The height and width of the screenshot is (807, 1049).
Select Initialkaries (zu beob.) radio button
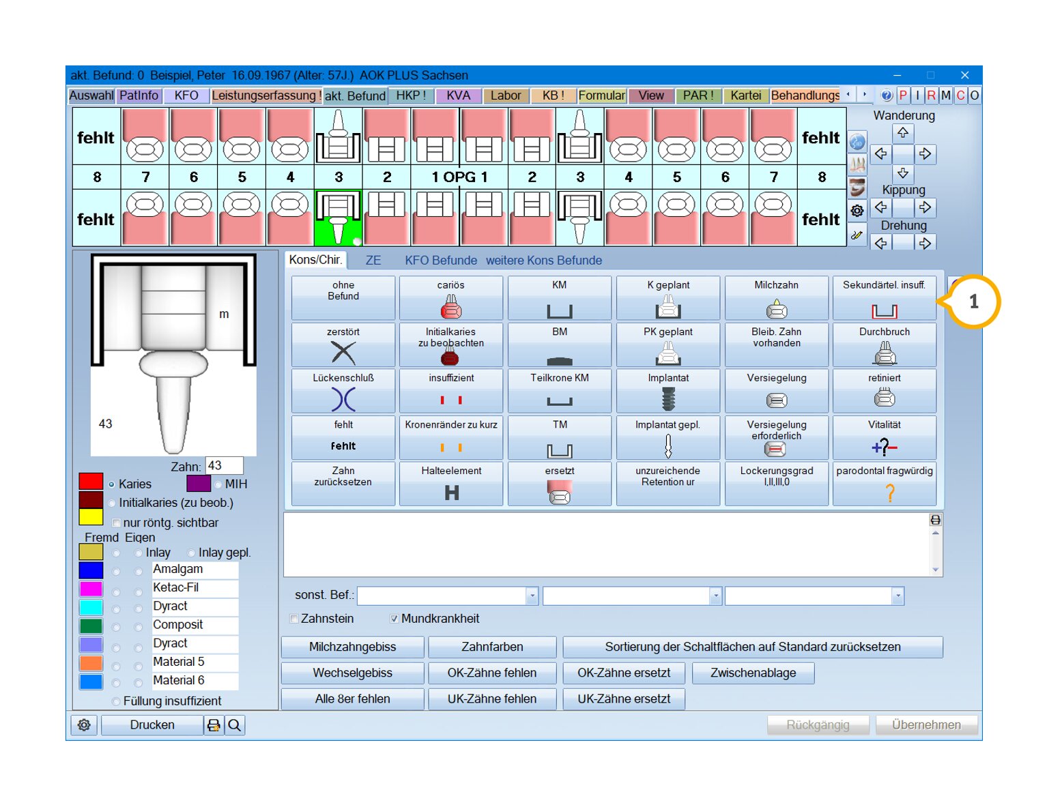click(111, 503)
